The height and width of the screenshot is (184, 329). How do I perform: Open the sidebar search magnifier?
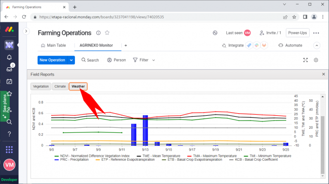[x=9, y=122]
